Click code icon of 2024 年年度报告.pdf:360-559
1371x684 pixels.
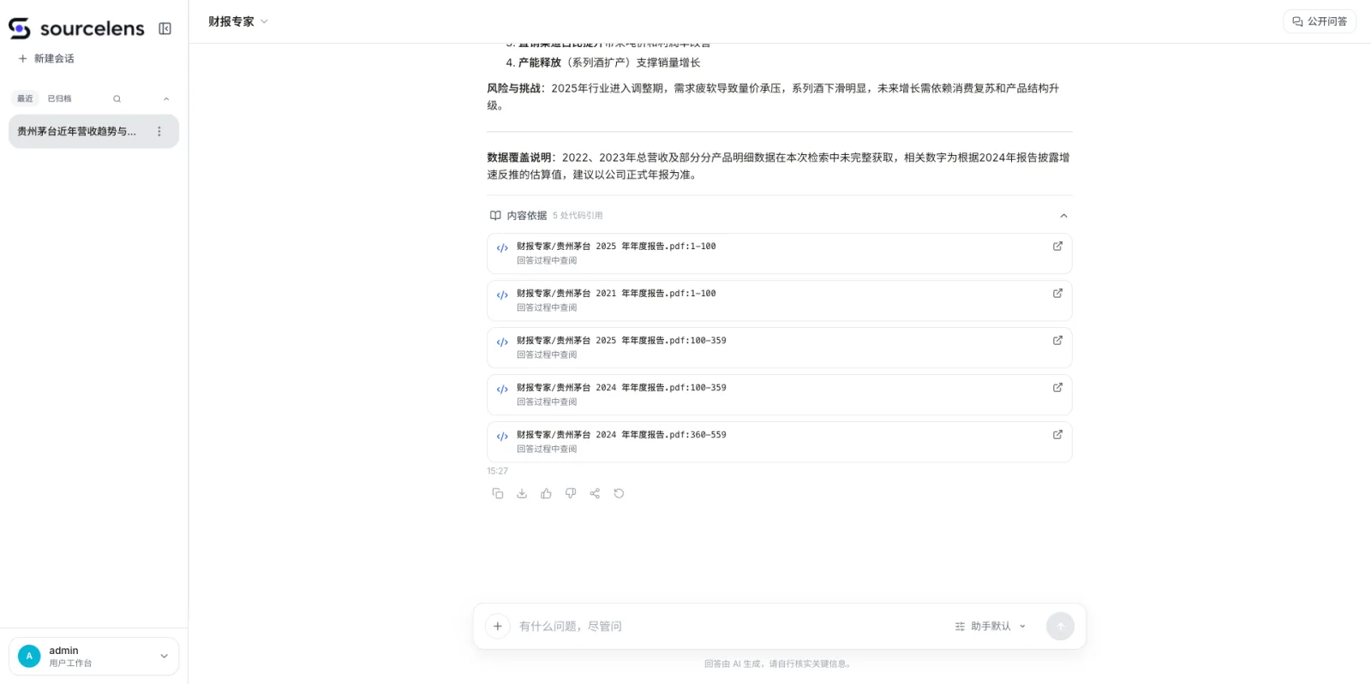click(502, 437)
